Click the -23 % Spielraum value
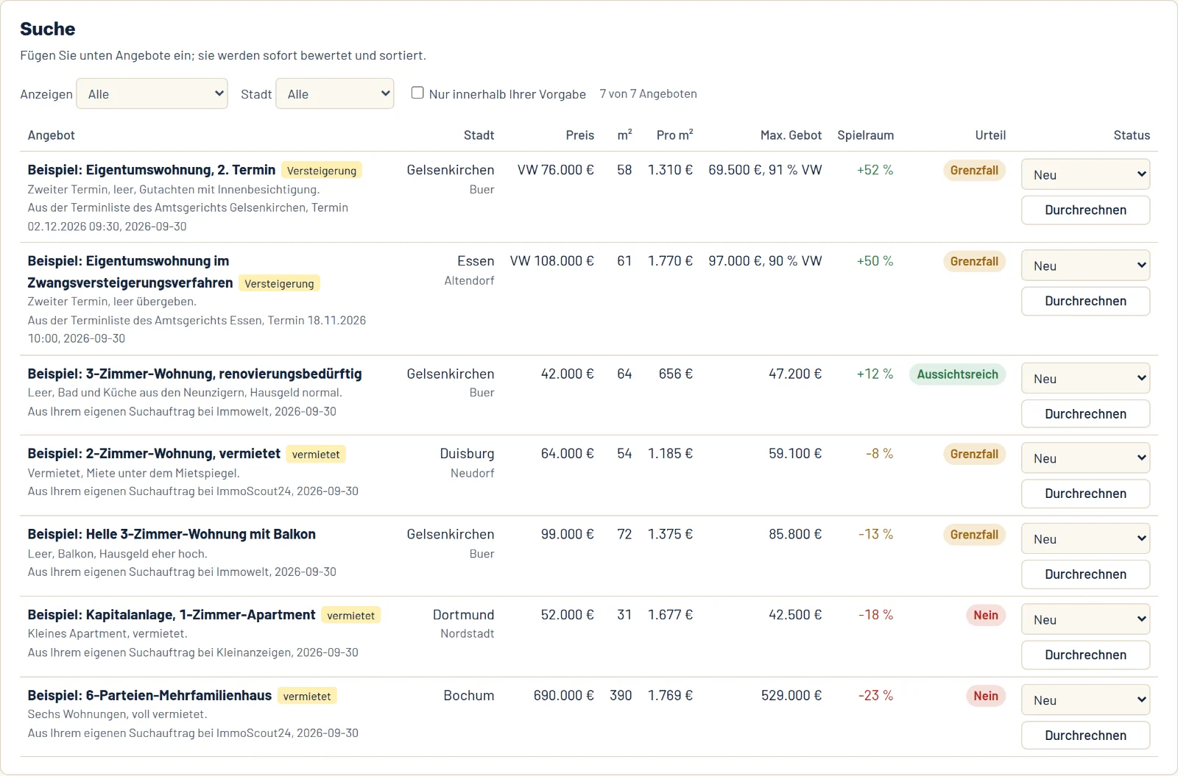This screenshot has width=1178, height=776. pyautogui.click(x=876, y=696)
